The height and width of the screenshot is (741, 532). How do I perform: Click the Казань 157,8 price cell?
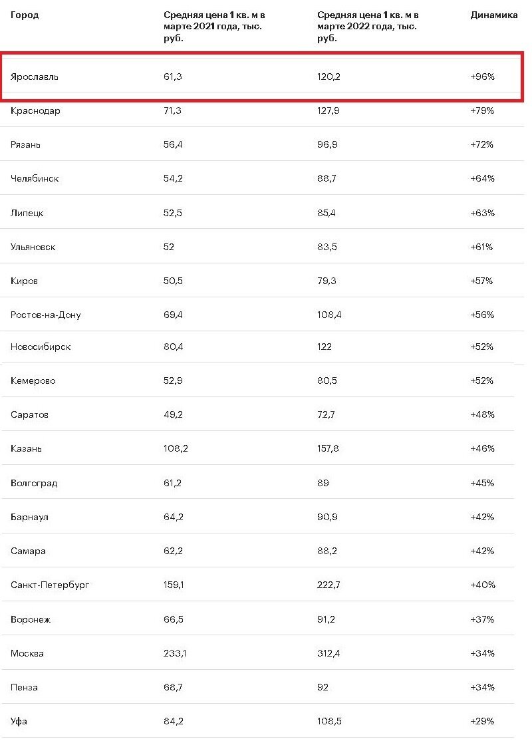coord(328,448)
